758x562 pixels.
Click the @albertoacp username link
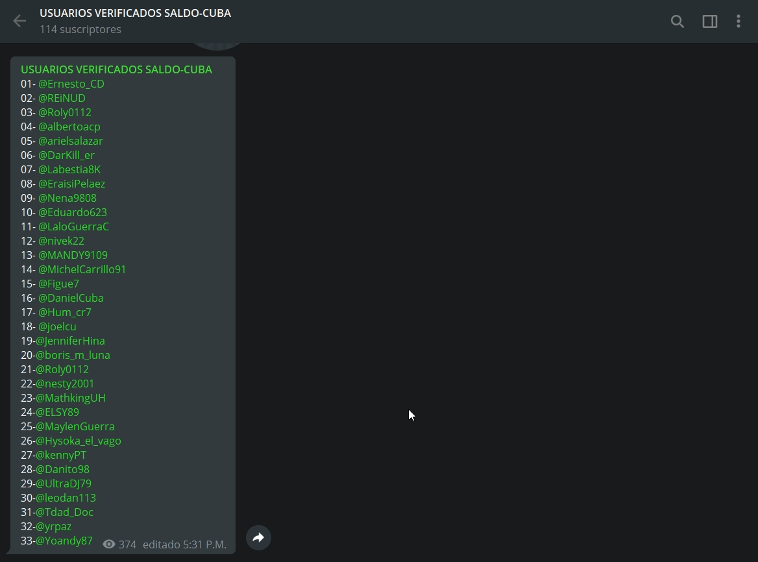tap(69, 127)
